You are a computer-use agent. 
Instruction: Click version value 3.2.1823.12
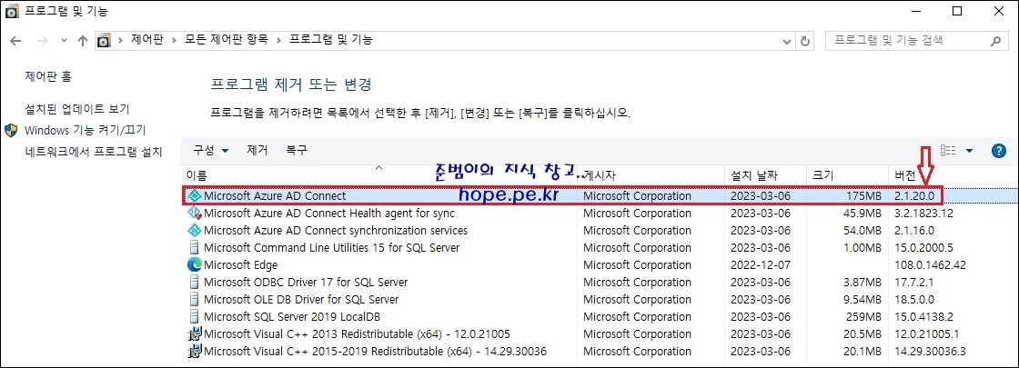[923, 213]
